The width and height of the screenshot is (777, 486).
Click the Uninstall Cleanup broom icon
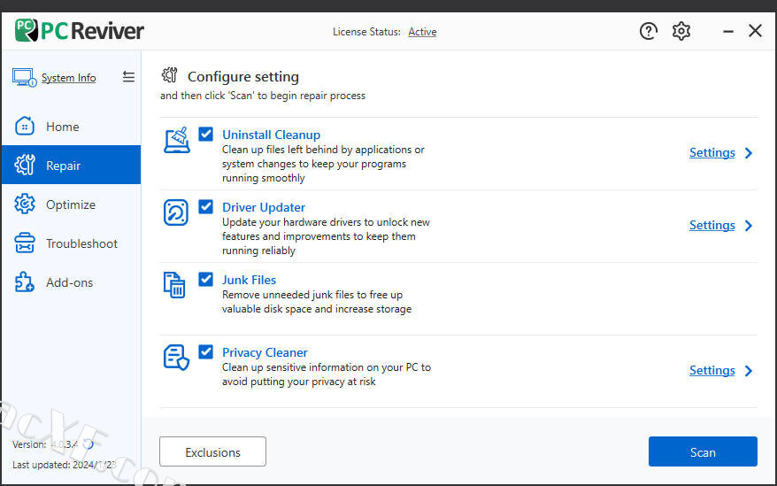tap(177, 140)
